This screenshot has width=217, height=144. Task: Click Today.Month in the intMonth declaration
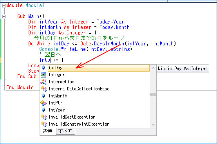[x=115, y=27]
